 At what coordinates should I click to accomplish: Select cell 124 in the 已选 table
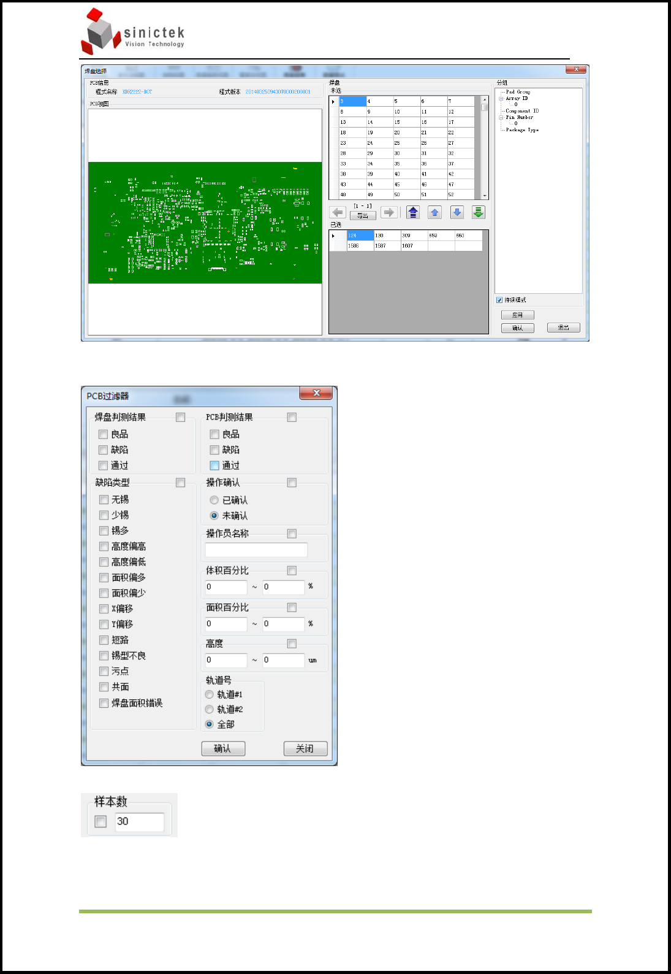point(360,236)
